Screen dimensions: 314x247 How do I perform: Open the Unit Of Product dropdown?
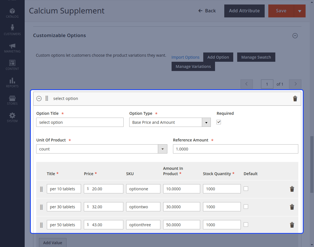click(x=101, y=149)
